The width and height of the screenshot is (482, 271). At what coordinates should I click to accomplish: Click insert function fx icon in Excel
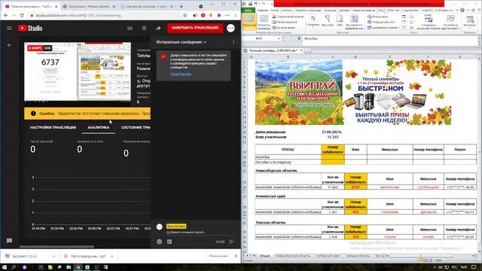pos(299,38)
